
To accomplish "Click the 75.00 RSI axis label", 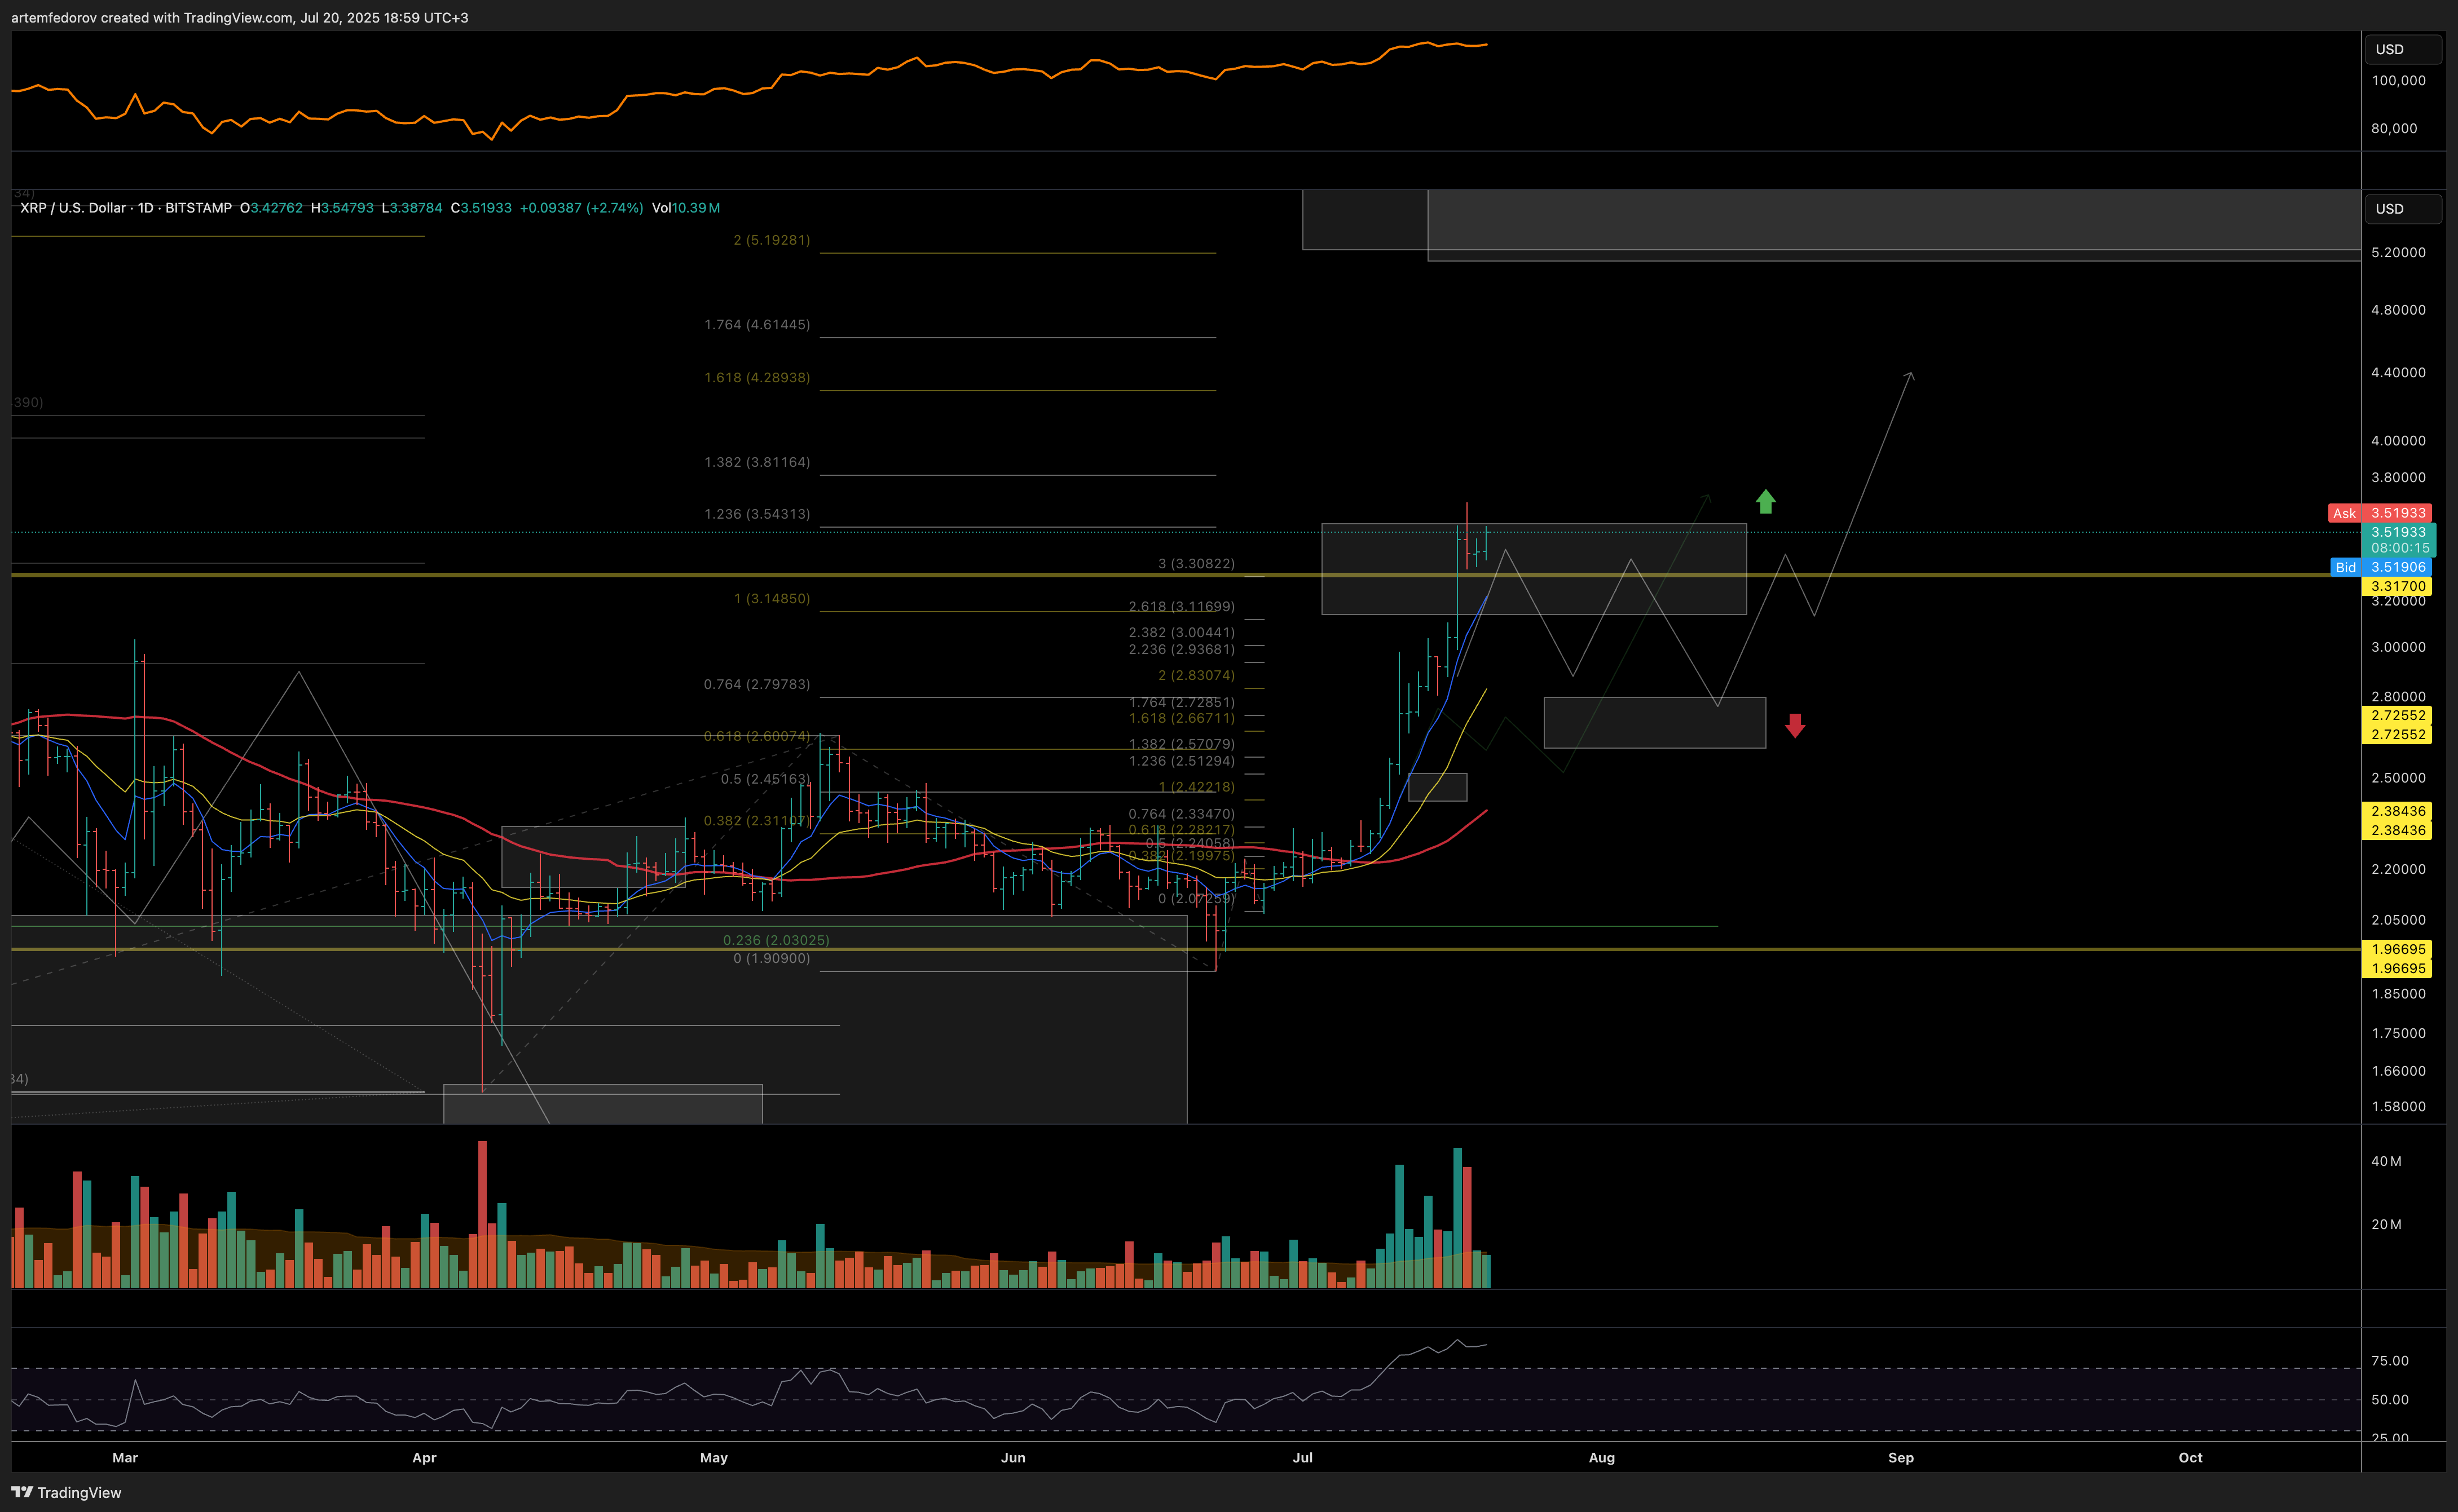I will pos(2390,1361).
